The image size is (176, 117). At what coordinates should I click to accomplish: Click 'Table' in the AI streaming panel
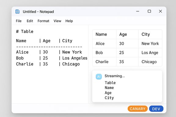[110, 83]
